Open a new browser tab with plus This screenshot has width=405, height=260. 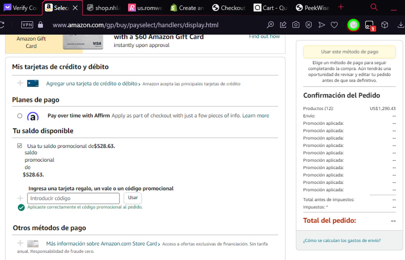[341, 7]
